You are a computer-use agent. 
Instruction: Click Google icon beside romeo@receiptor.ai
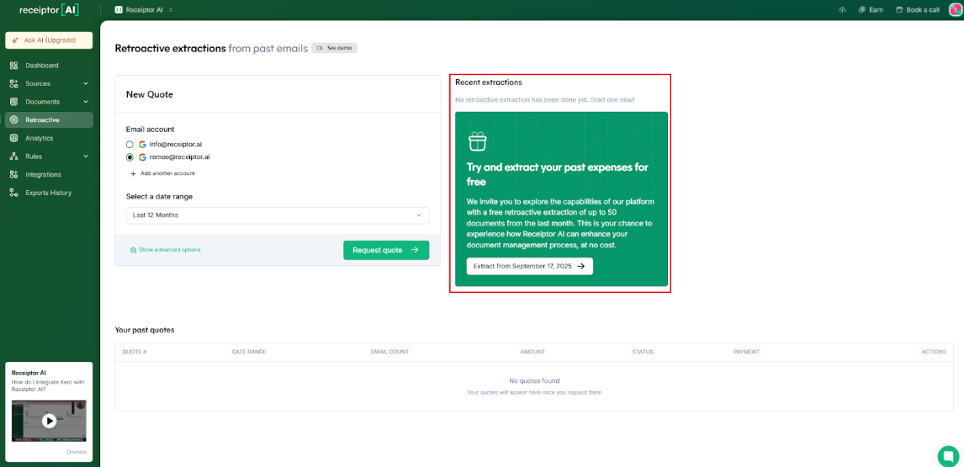143,157
